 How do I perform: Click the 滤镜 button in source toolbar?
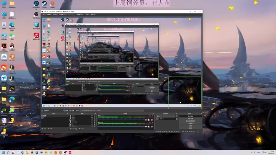(72, 111)
